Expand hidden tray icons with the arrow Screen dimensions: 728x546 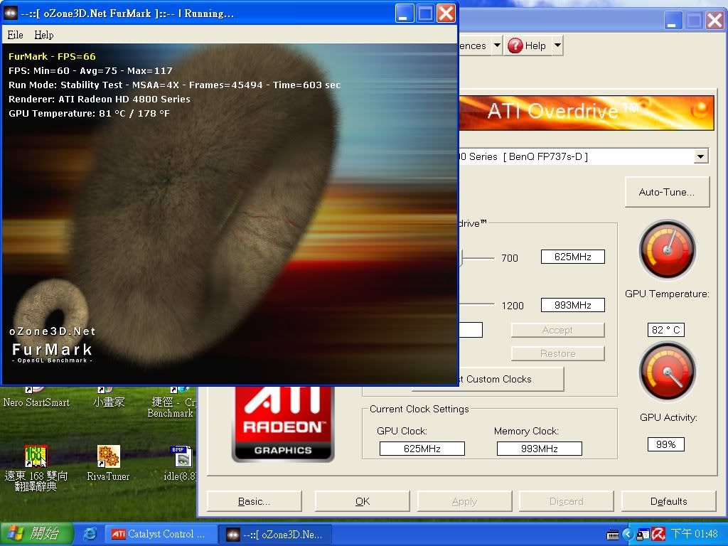coord(628,534)
